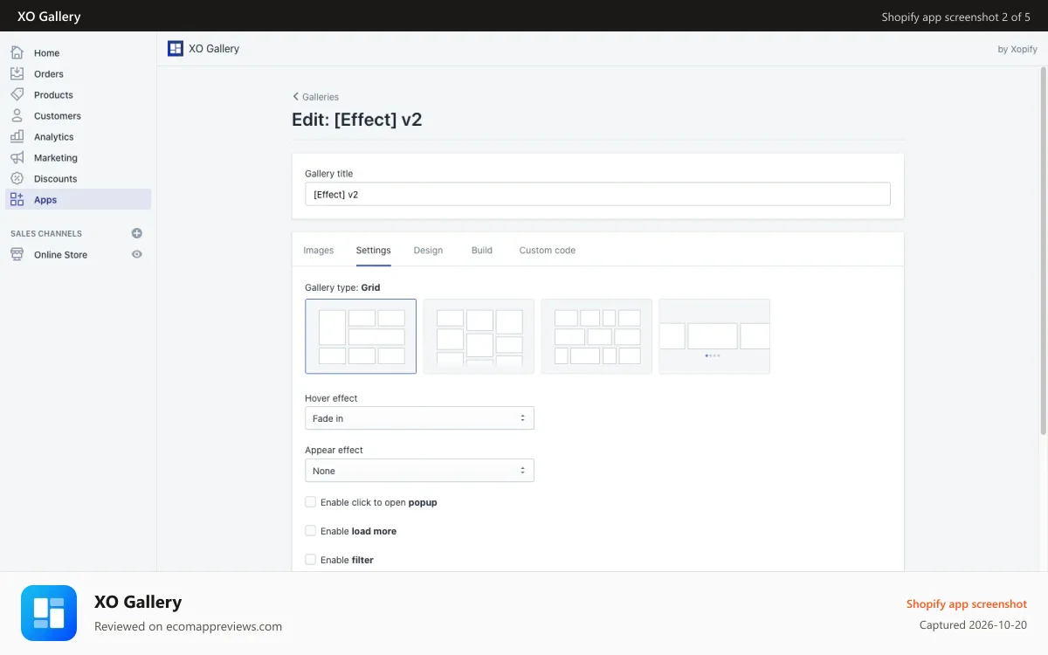Click the by Xopify link

click(1017, 49)
